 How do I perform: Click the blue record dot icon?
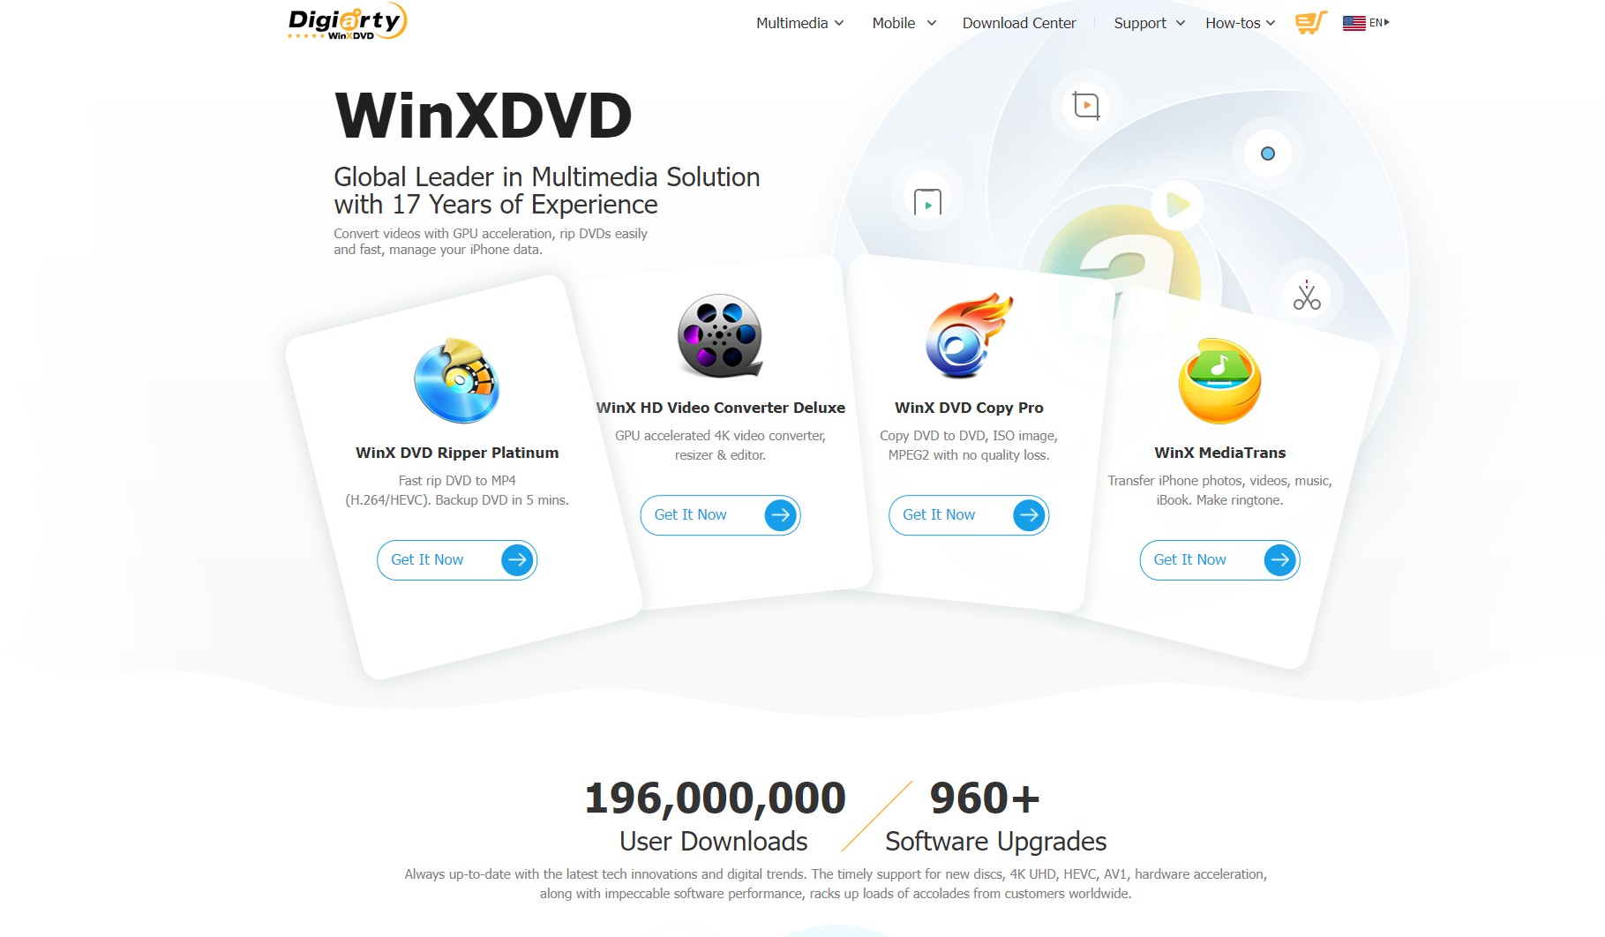click(1268, 154)
